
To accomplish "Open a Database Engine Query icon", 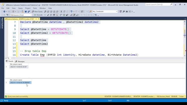I will coord(45,12).
